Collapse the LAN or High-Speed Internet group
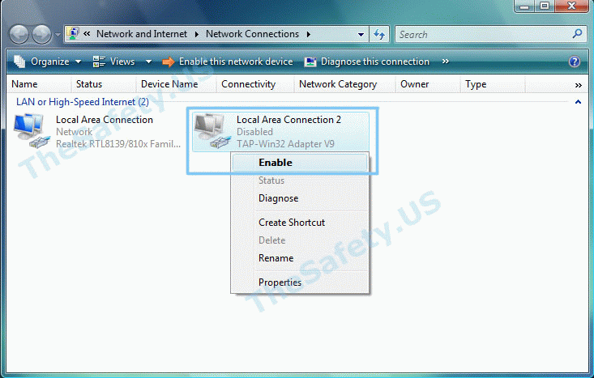This screenshot has height=378, width=594. 578,102
